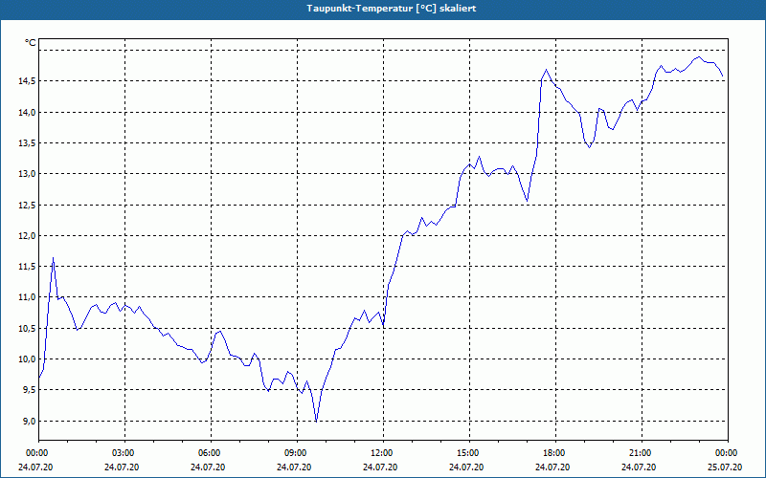Click the '13,0' y-axis label
Screen dimensions: 766x478
tap(27, 174)
